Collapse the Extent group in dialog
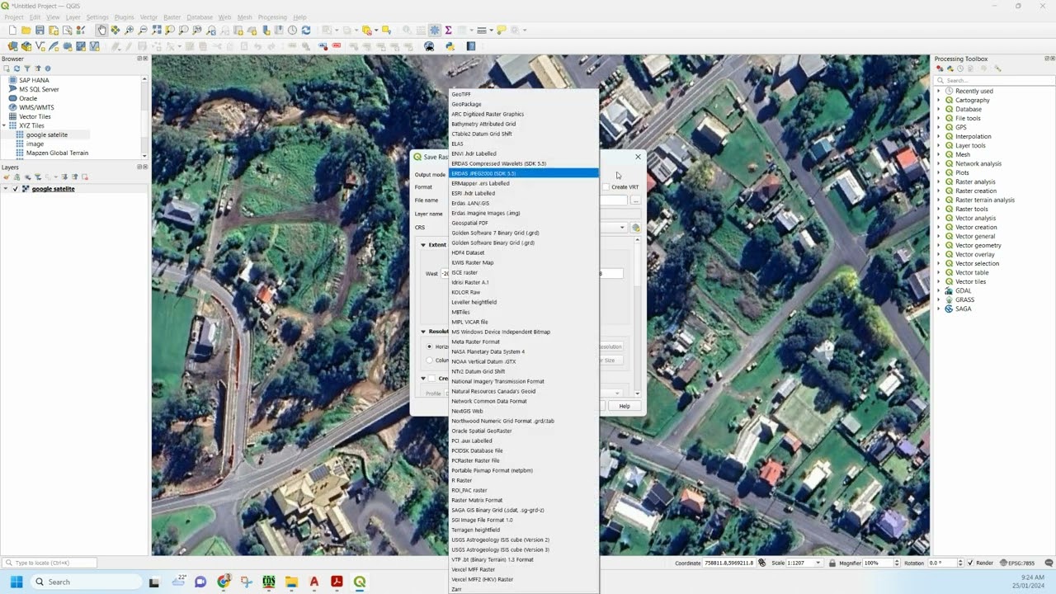Screen dimensions: 1056x594 pyautogui.click(x=423, y=245)
